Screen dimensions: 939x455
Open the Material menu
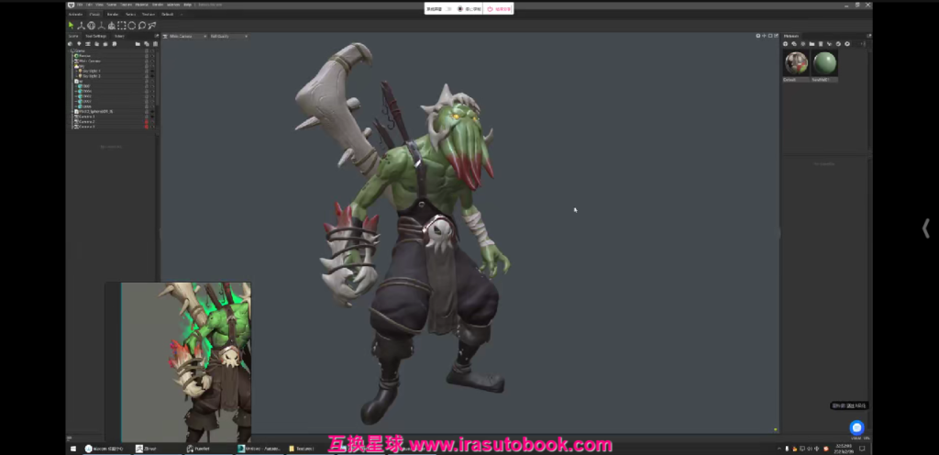[x=142, y=5]
